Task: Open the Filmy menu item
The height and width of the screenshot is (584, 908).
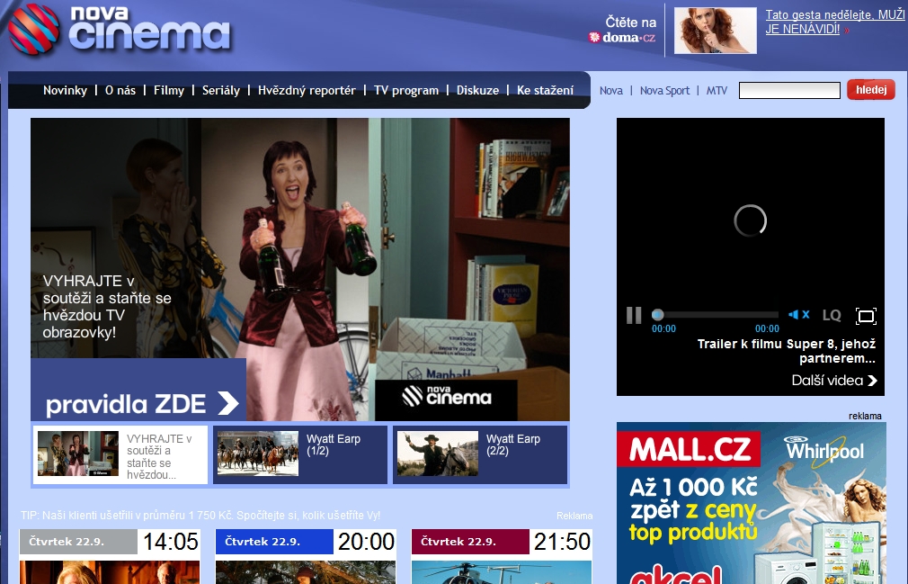Action: [x=169, y=90]
